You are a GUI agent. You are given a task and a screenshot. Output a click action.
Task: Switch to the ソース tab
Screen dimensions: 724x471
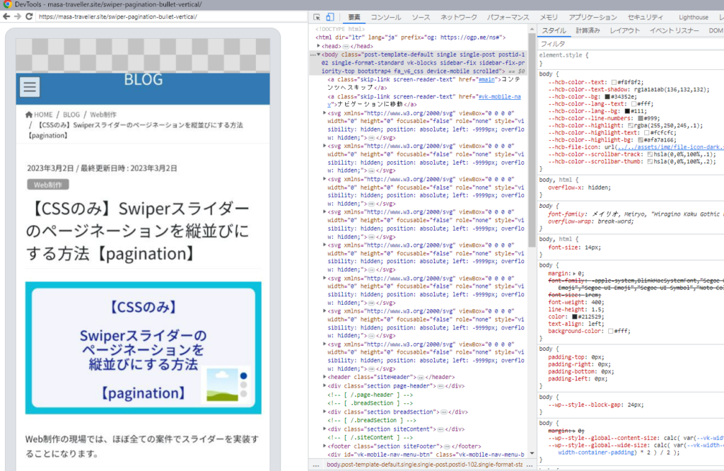421,17
